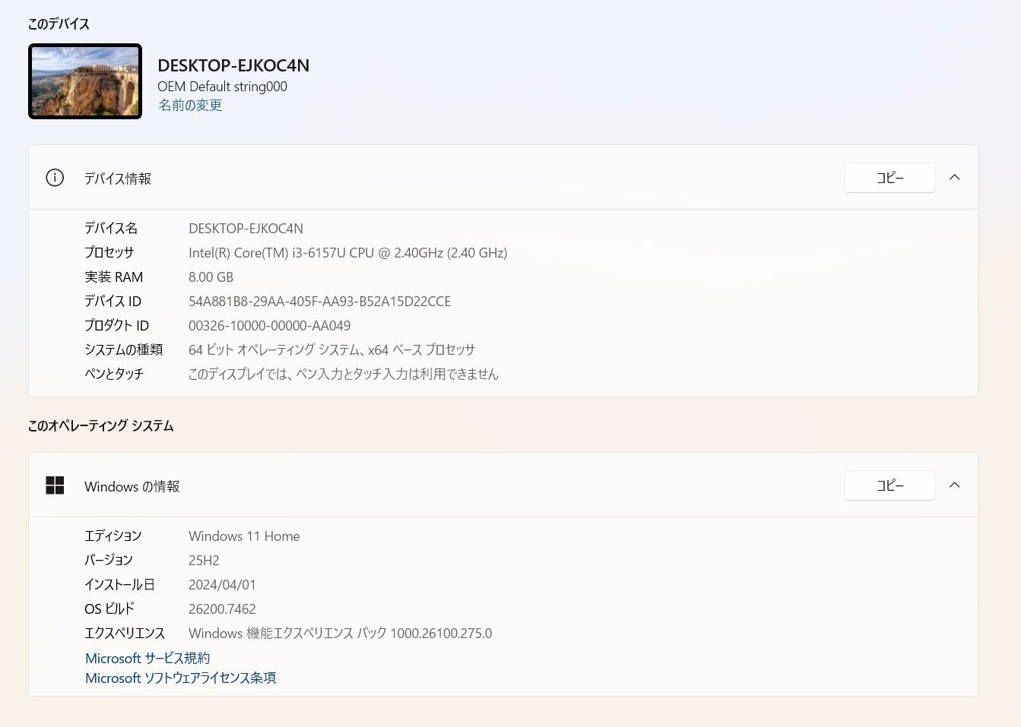Click the このデバイス heading
This screenshot has height=727, width=1021.
(59, 24)
